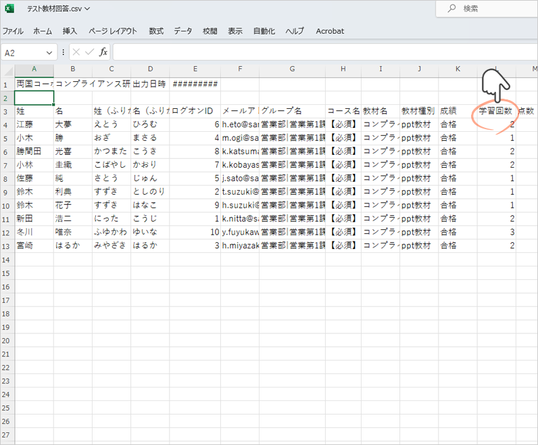Image resolution: width=538 pixels, height=445 pixels.
Task: Click the ######### cell in row 1
Action: (x=195, y=84)
